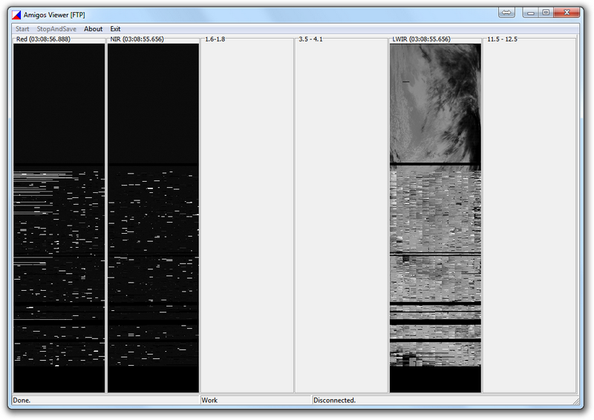Click the Amigos Viewer app icon

click(16, 15)
